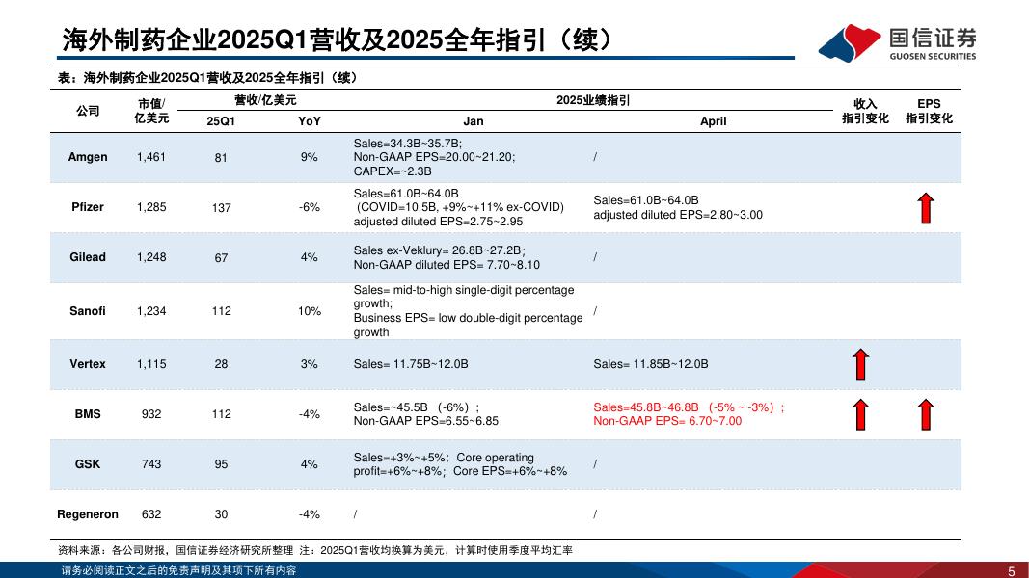This screenshot has height=578, width=1029.
Task: Select BMS market cap '932'
Action: (151, 414)
